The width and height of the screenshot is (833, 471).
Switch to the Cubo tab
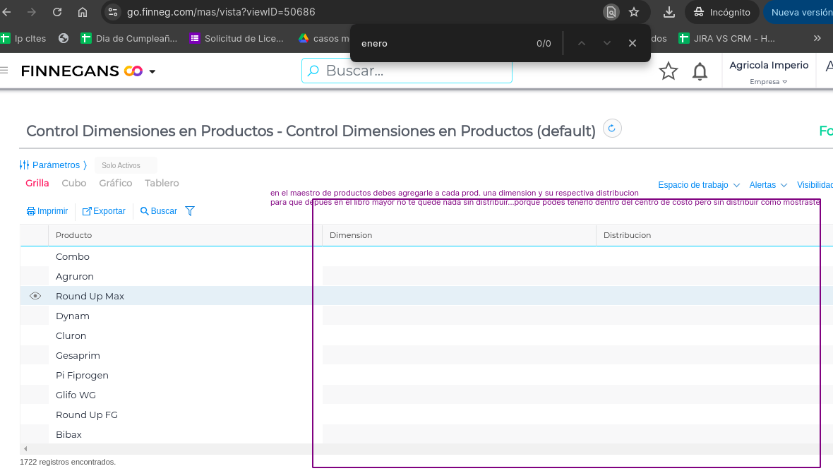coord(74,183)
